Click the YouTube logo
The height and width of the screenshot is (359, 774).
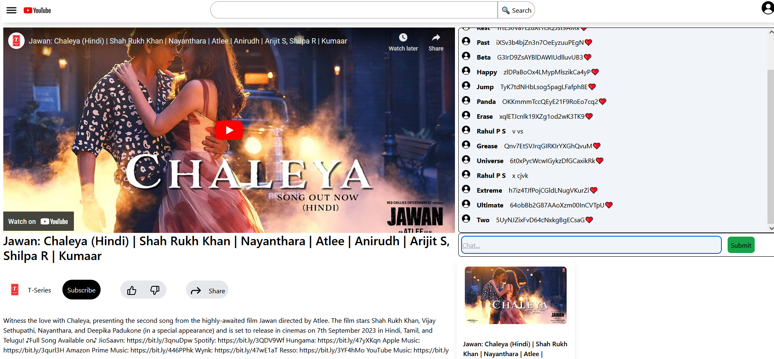tap(37, 10)
